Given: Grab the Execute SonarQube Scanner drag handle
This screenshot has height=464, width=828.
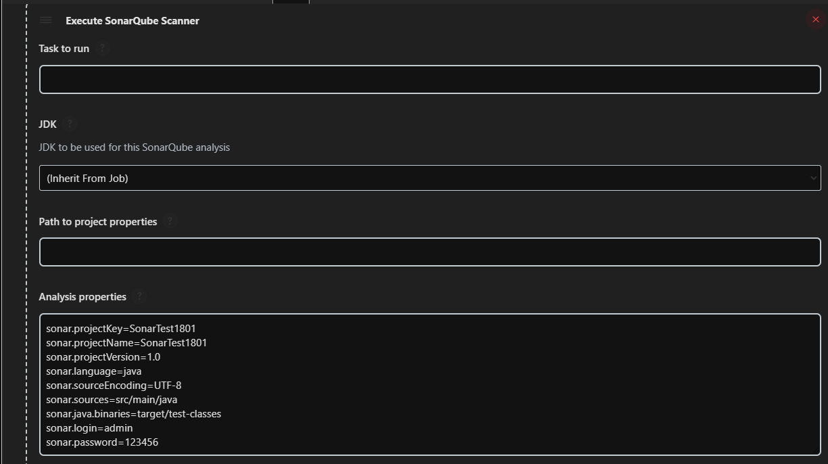Looking at the screenshot, I should click(46, 20).
